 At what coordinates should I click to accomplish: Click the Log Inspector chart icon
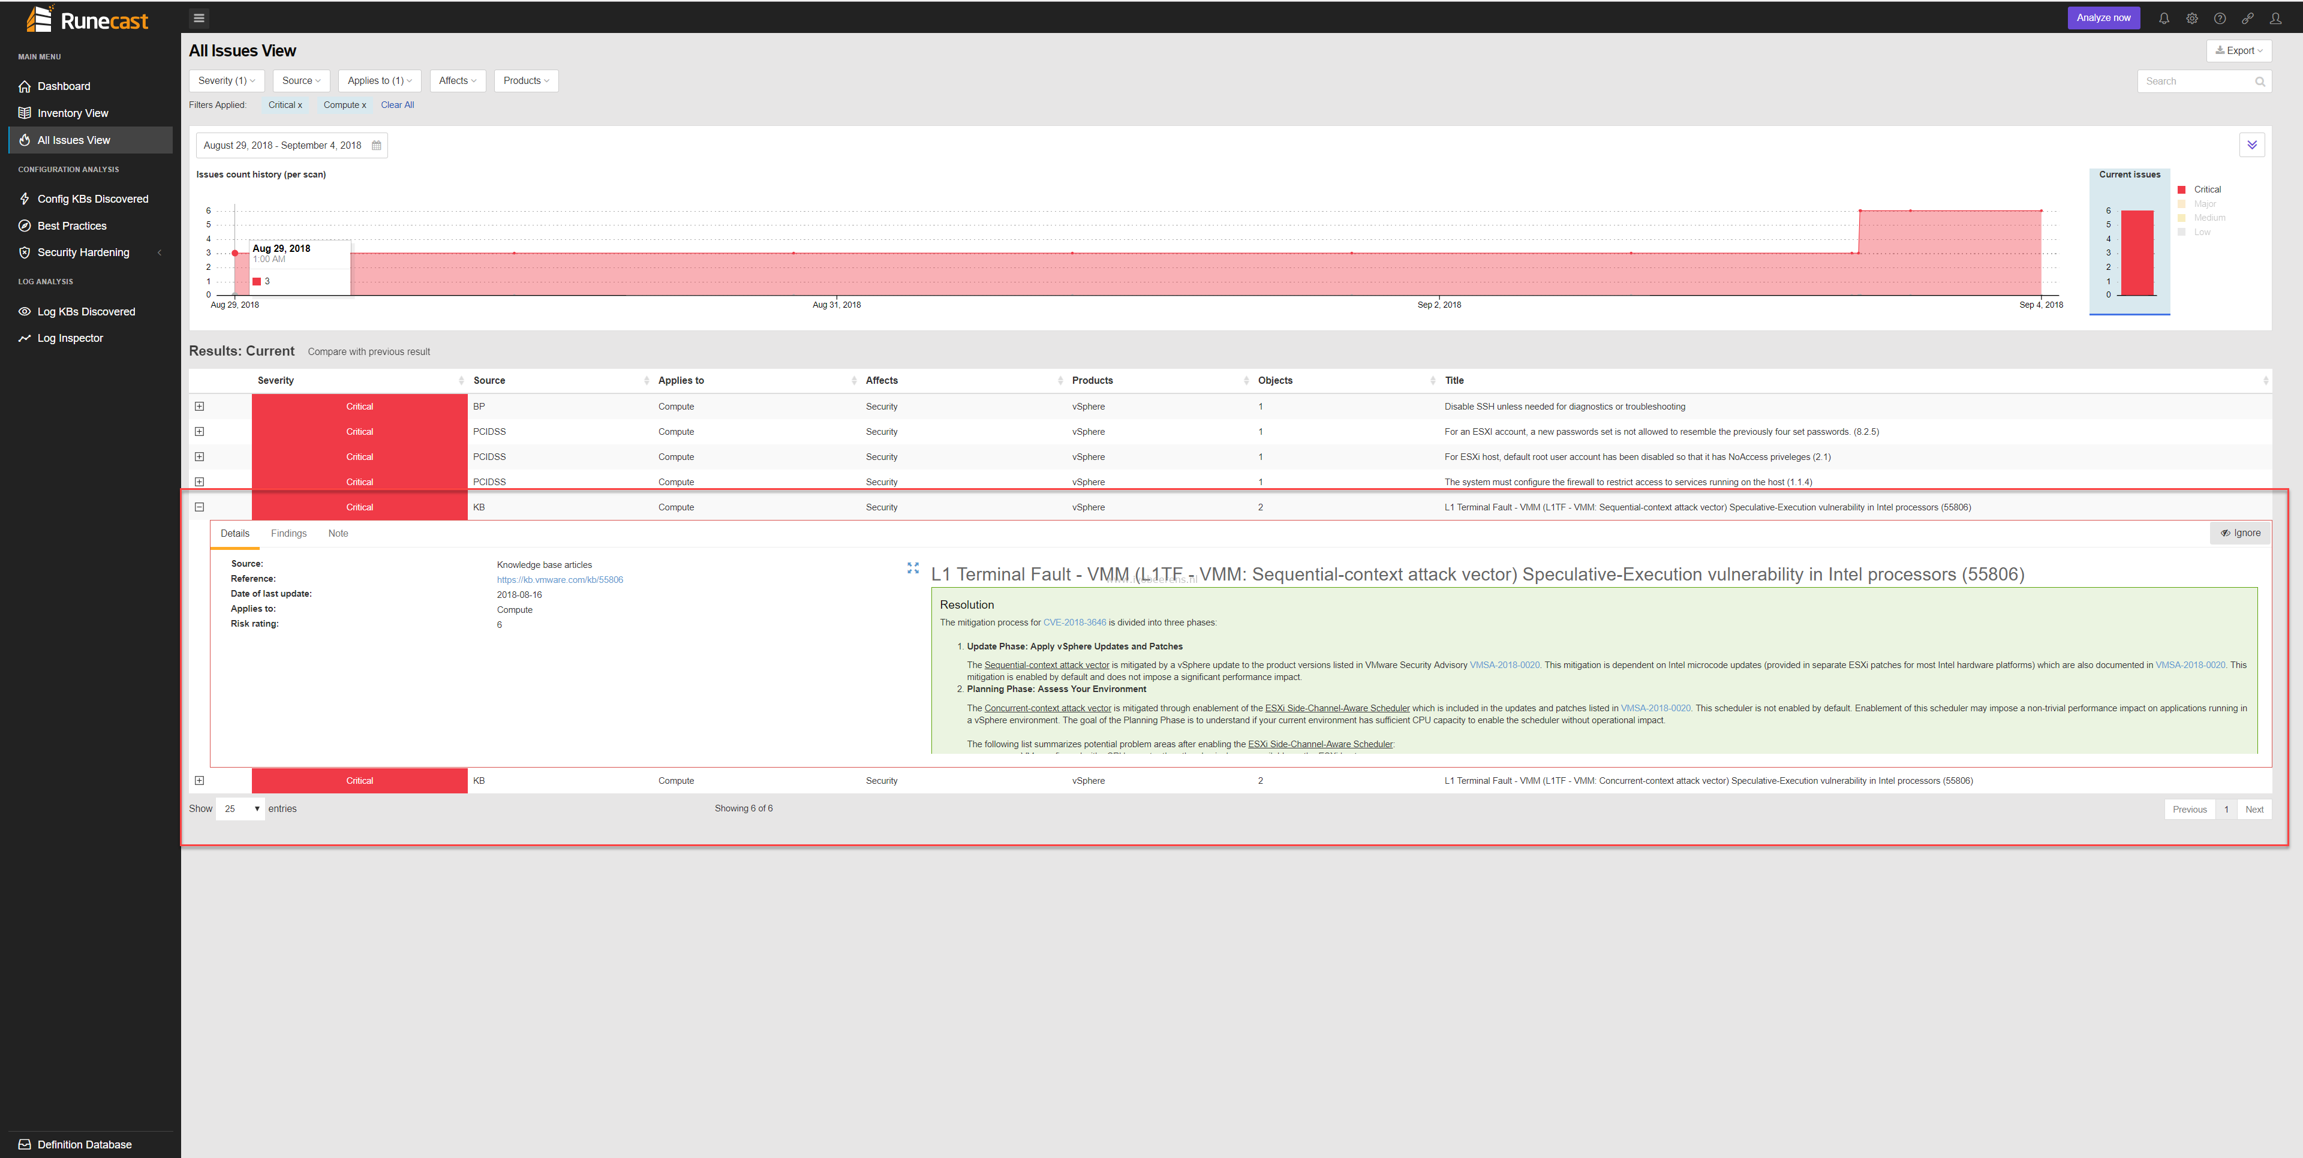(25, 339)
